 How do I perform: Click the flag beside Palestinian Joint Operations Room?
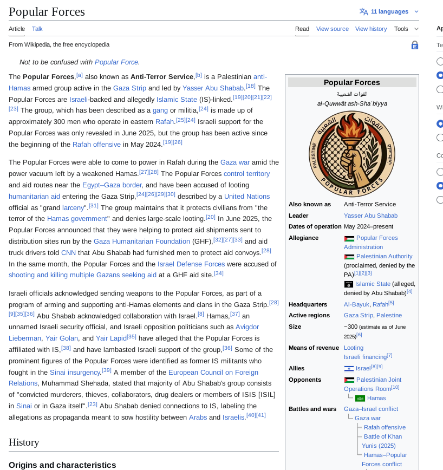(349, 380)
